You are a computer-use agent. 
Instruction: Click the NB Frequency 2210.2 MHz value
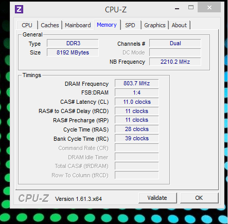[175, 62]
